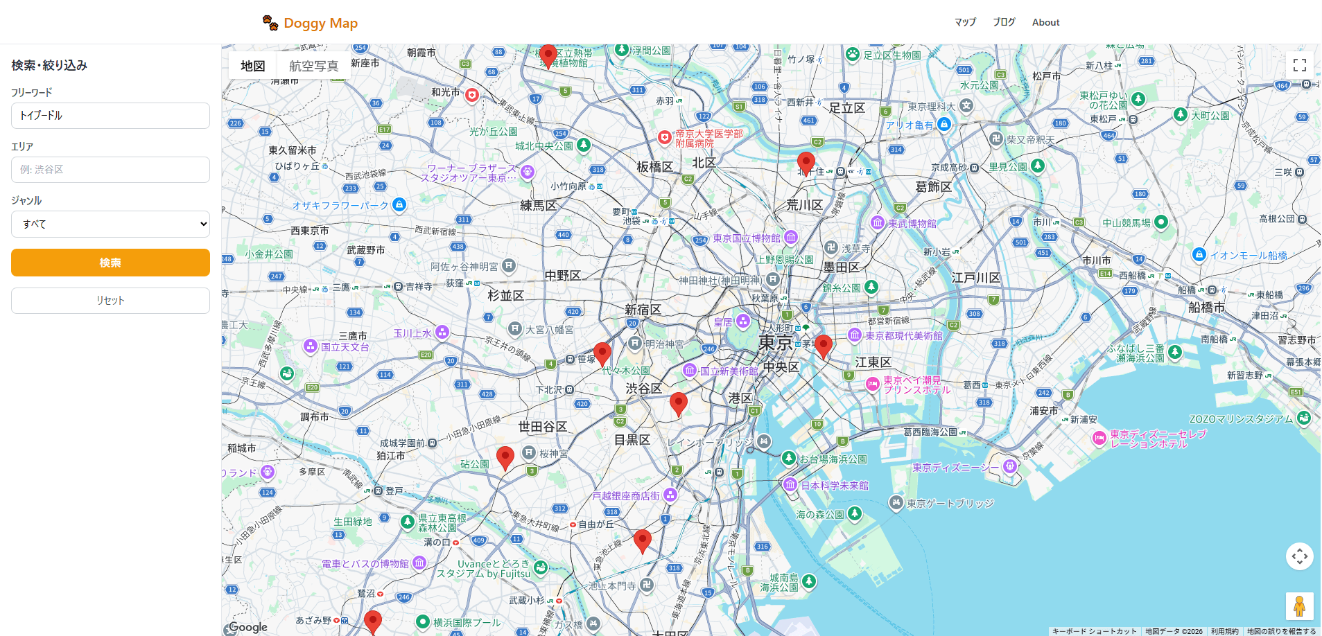Click the 東京国立博物館 museum icon

tap(790, 237)
